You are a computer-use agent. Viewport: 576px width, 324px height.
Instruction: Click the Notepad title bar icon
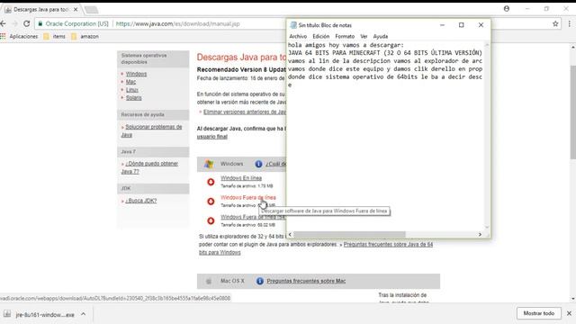click(293, 25)
